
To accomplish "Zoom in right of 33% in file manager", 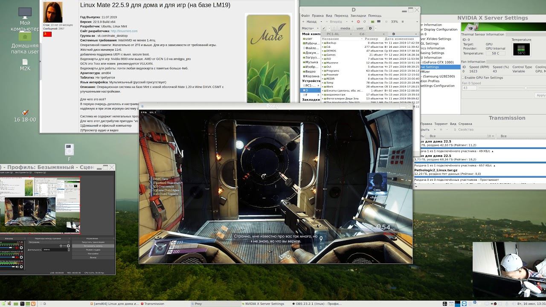I will coord(403,22).
